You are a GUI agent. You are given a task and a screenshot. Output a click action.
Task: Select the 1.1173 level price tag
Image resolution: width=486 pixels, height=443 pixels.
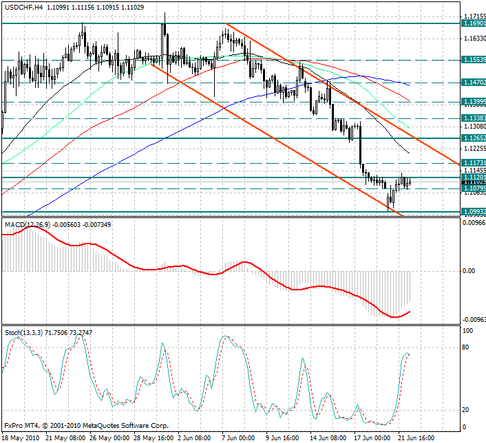(474, 163)
